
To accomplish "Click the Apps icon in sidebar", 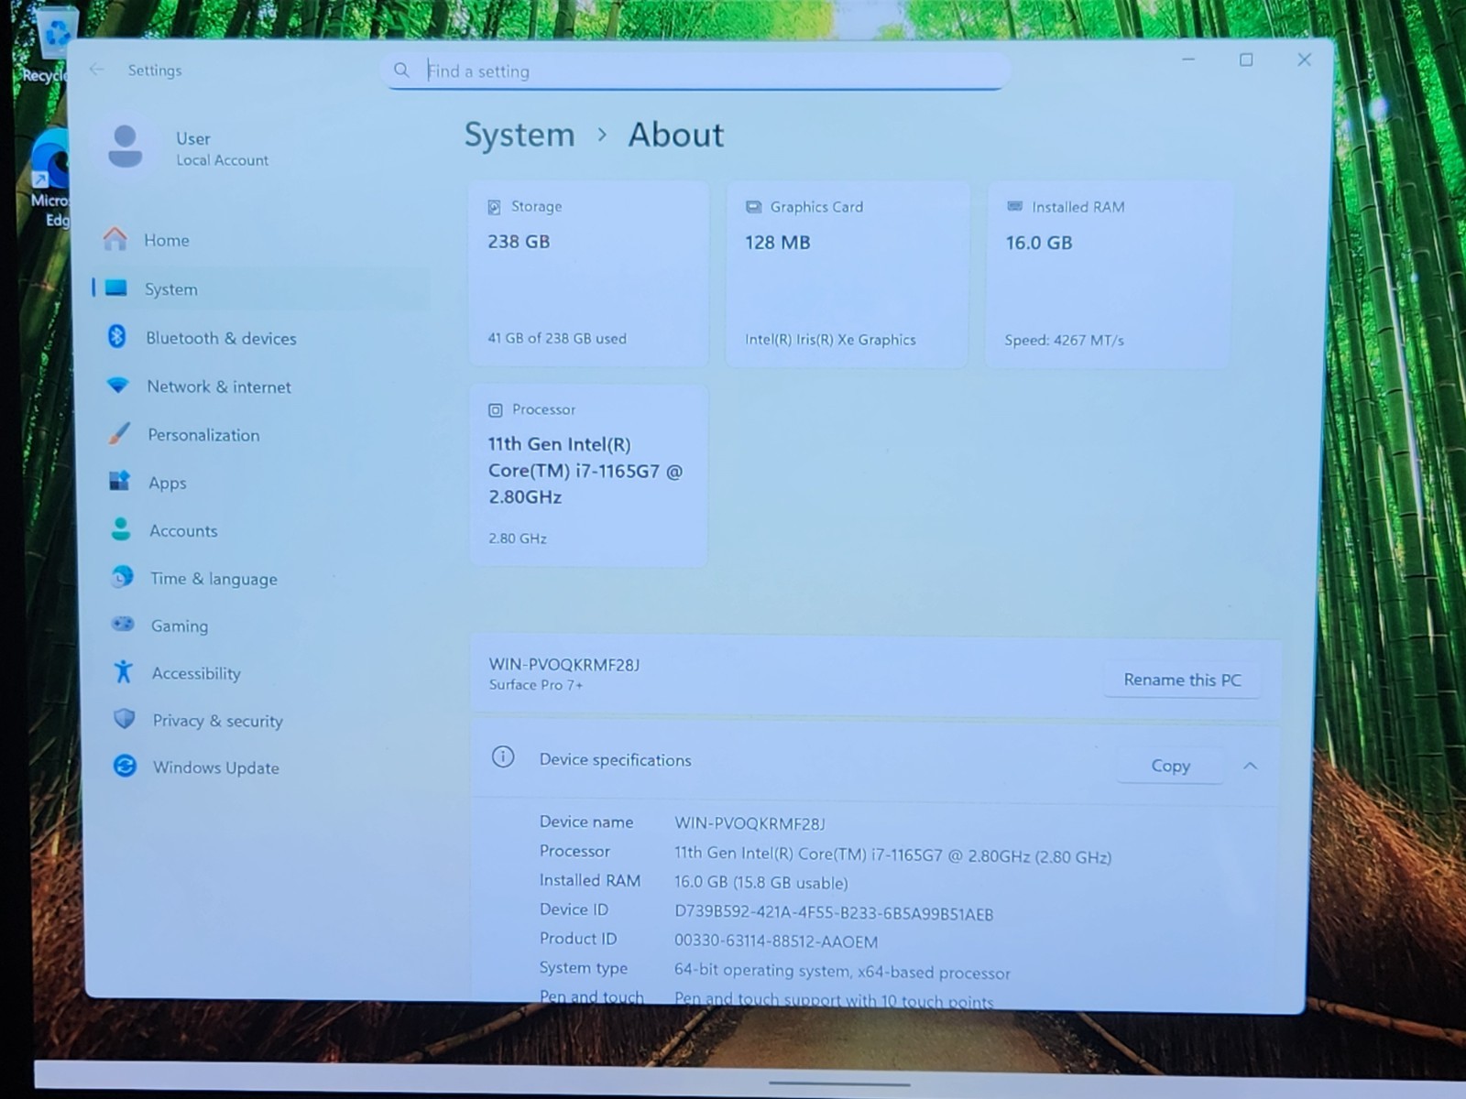I will click(119, 481).
